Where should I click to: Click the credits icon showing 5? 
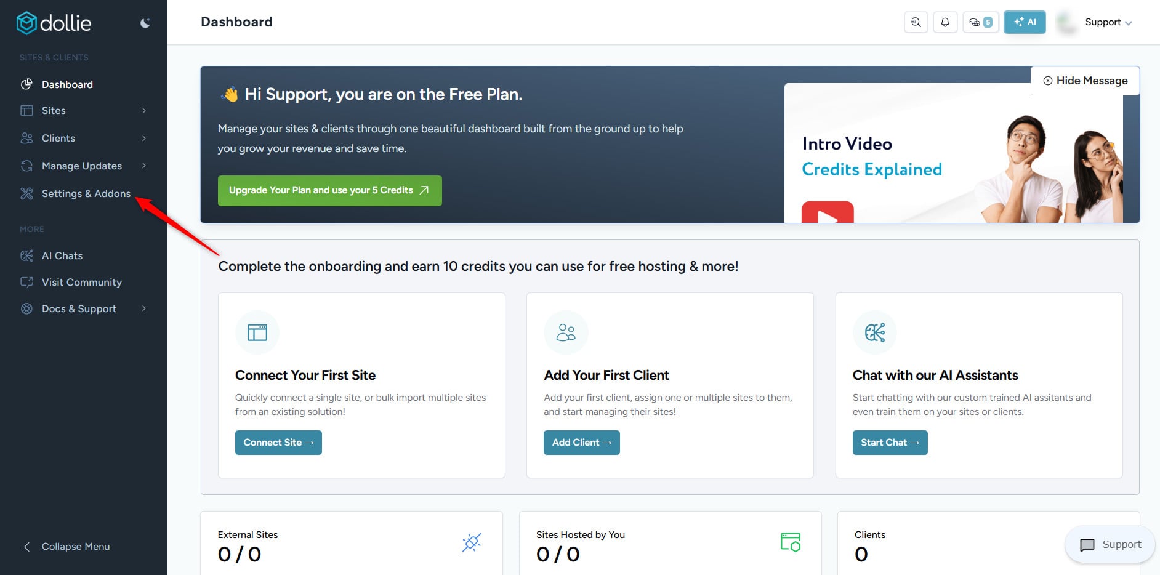980,22
